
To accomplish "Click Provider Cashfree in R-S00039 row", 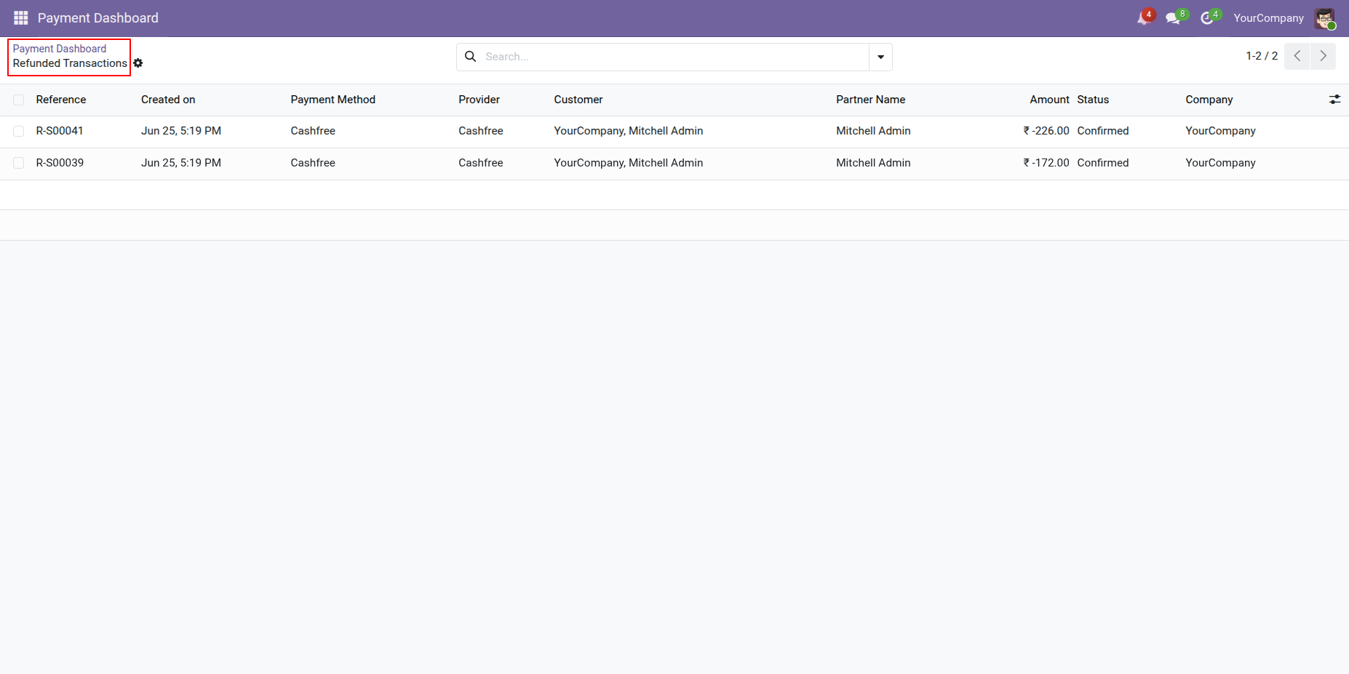I will pos(481,163).
